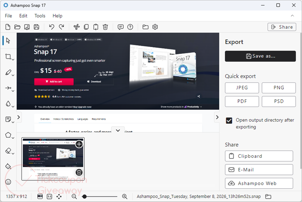Open the Help menu

57,16
